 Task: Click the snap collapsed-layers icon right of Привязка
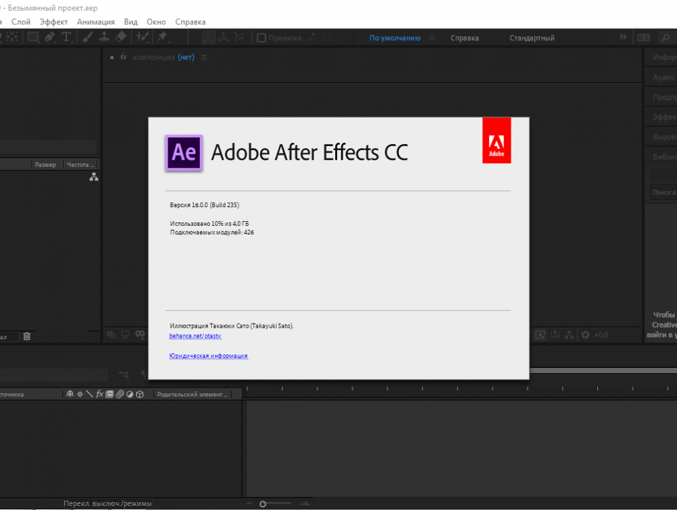[x=311, y=38]
